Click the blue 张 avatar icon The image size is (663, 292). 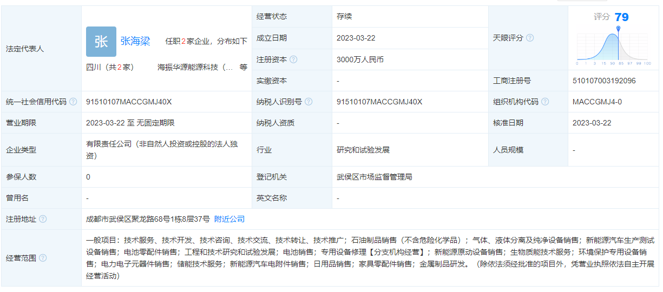click(x=101, y=42)
